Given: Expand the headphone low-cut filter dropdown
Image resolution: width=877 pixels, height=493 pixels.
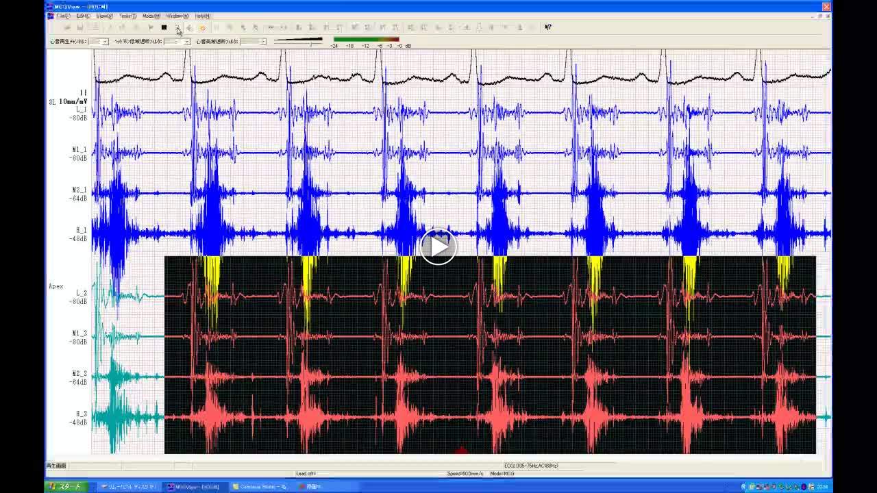Looking at the screenshot, I should point(186,42).
